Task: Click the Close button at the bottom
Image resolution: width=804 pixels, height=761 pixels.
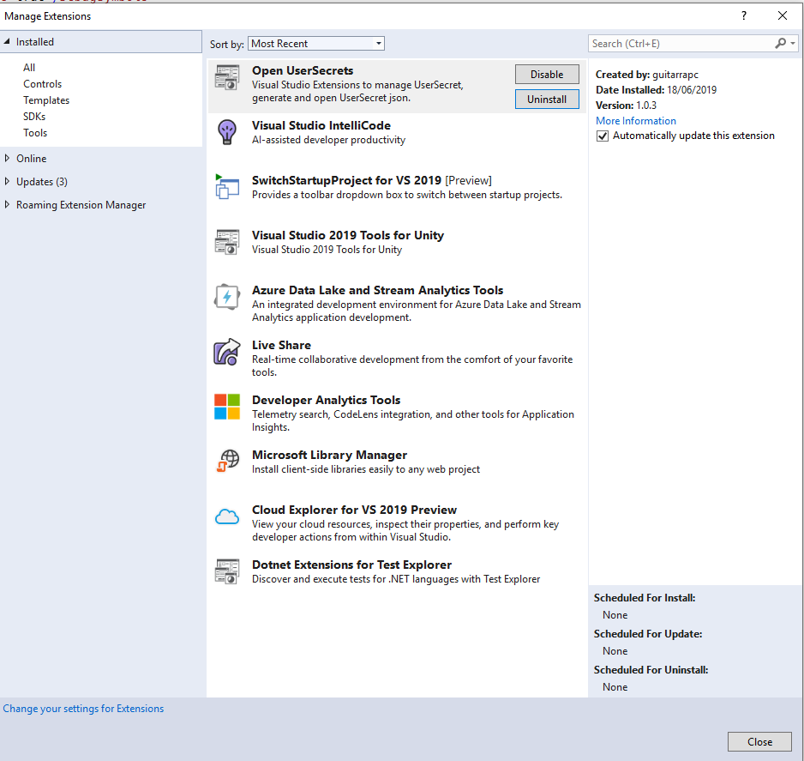Action: coord(760,741)
